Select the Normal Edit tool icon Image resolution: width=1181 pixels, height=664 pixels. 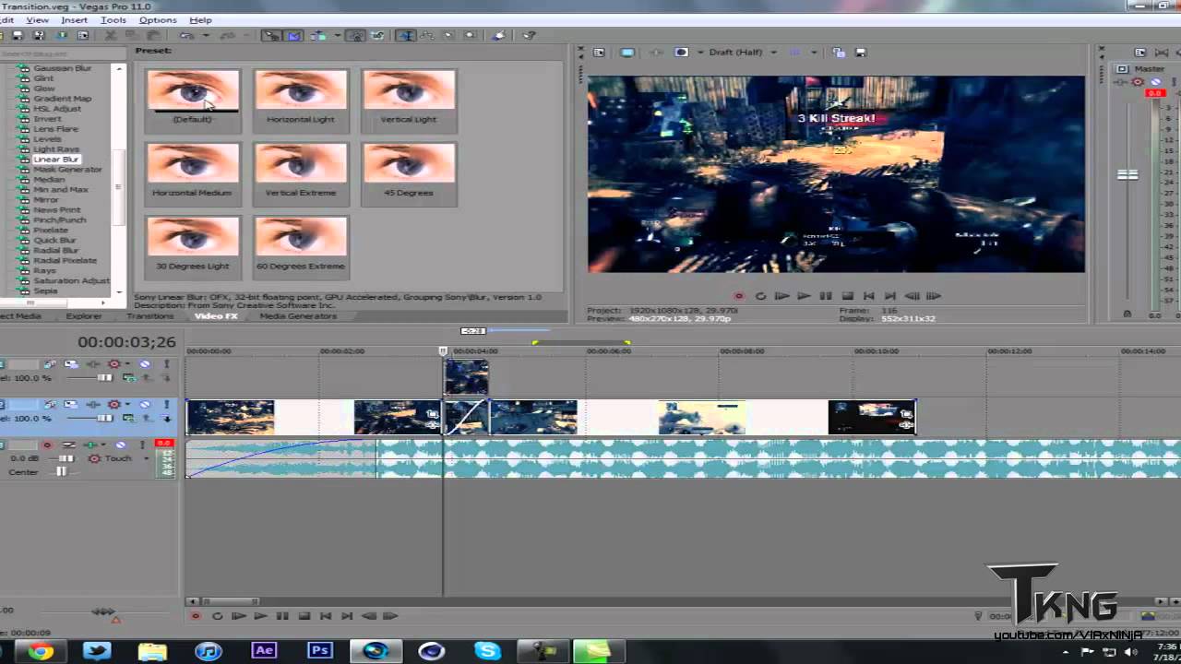[405, 36]
